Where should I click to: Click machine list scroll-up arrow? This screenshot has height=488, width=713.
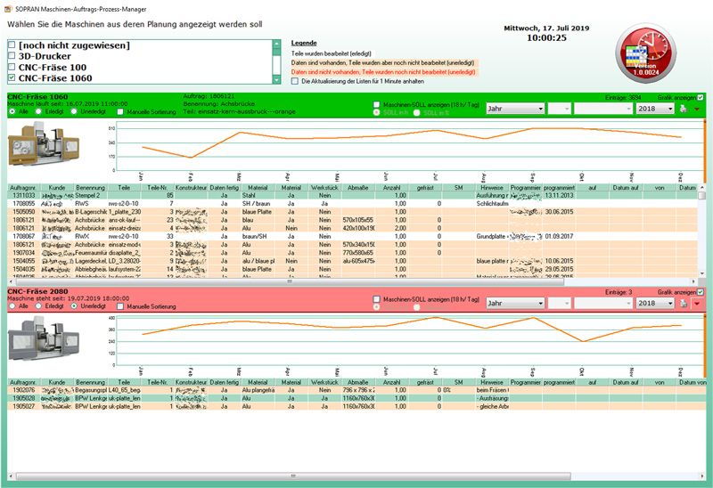click(276, 44)
